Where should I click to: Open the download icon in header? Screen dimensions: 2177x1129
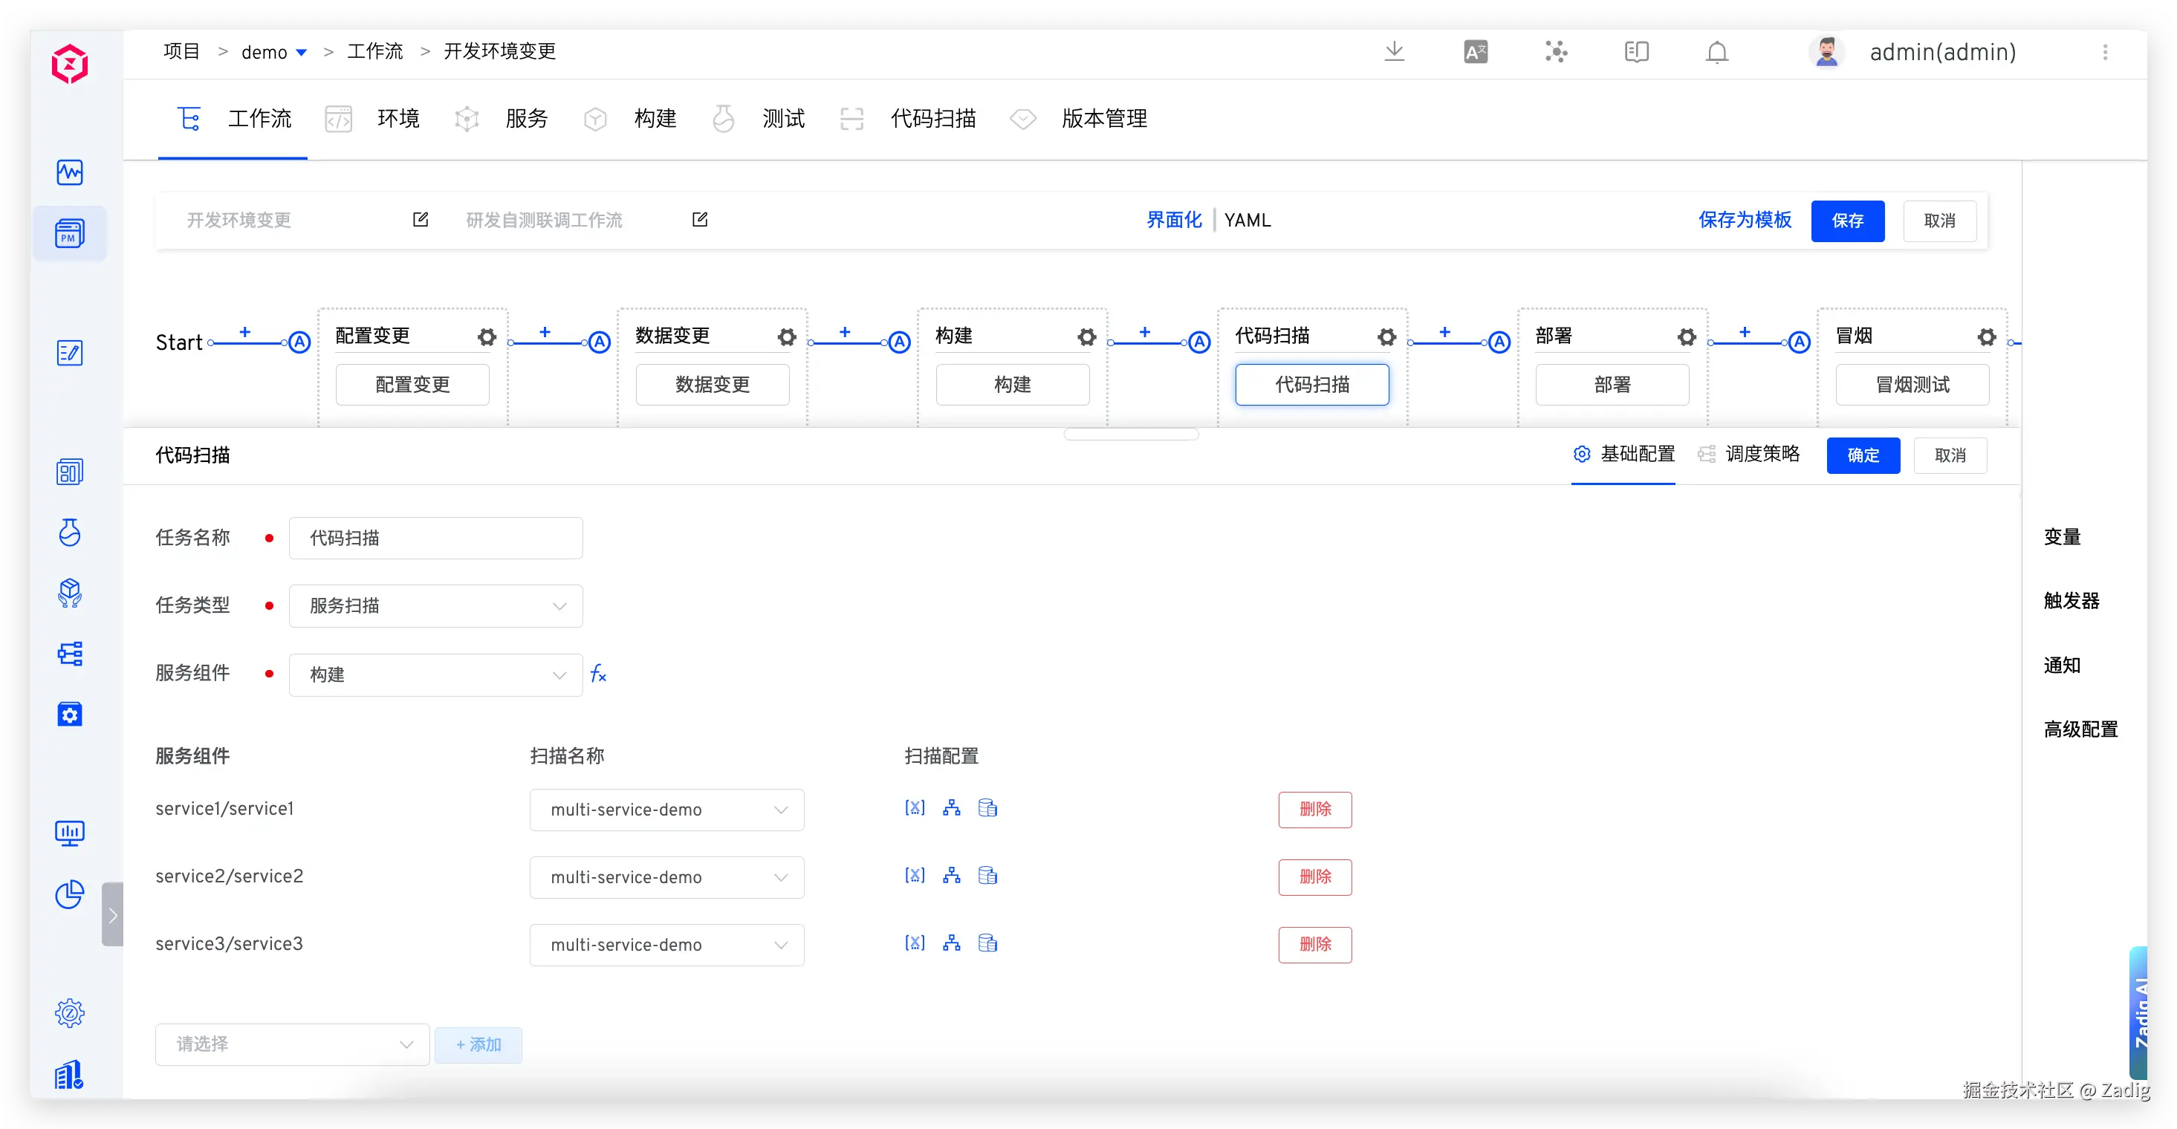click(1395, 51)
